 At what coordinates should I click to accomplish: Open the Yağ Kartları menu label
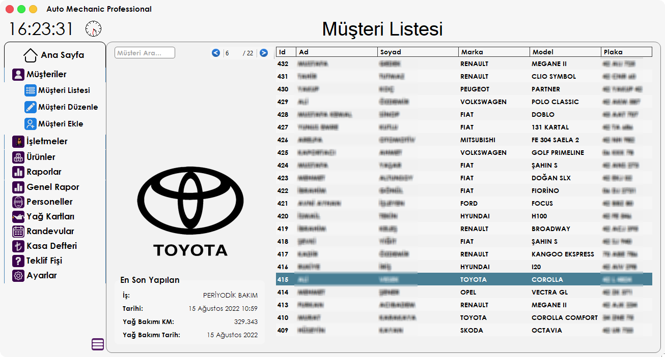click(50, 216)
